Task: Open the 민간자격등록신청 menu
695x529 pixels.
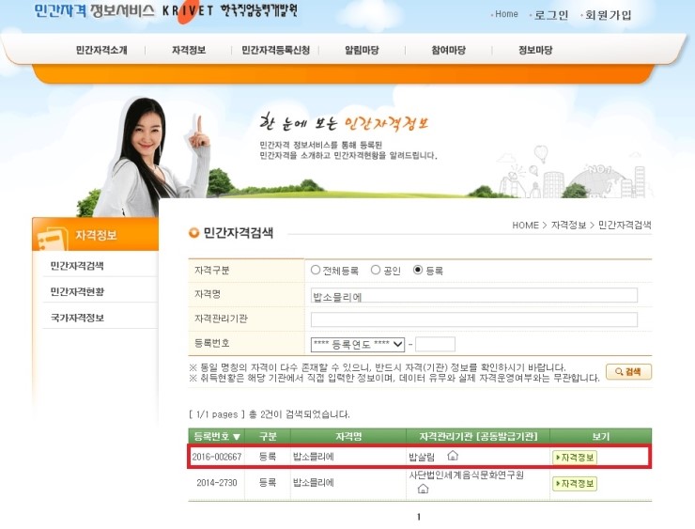Action: (x=275, y=50)
